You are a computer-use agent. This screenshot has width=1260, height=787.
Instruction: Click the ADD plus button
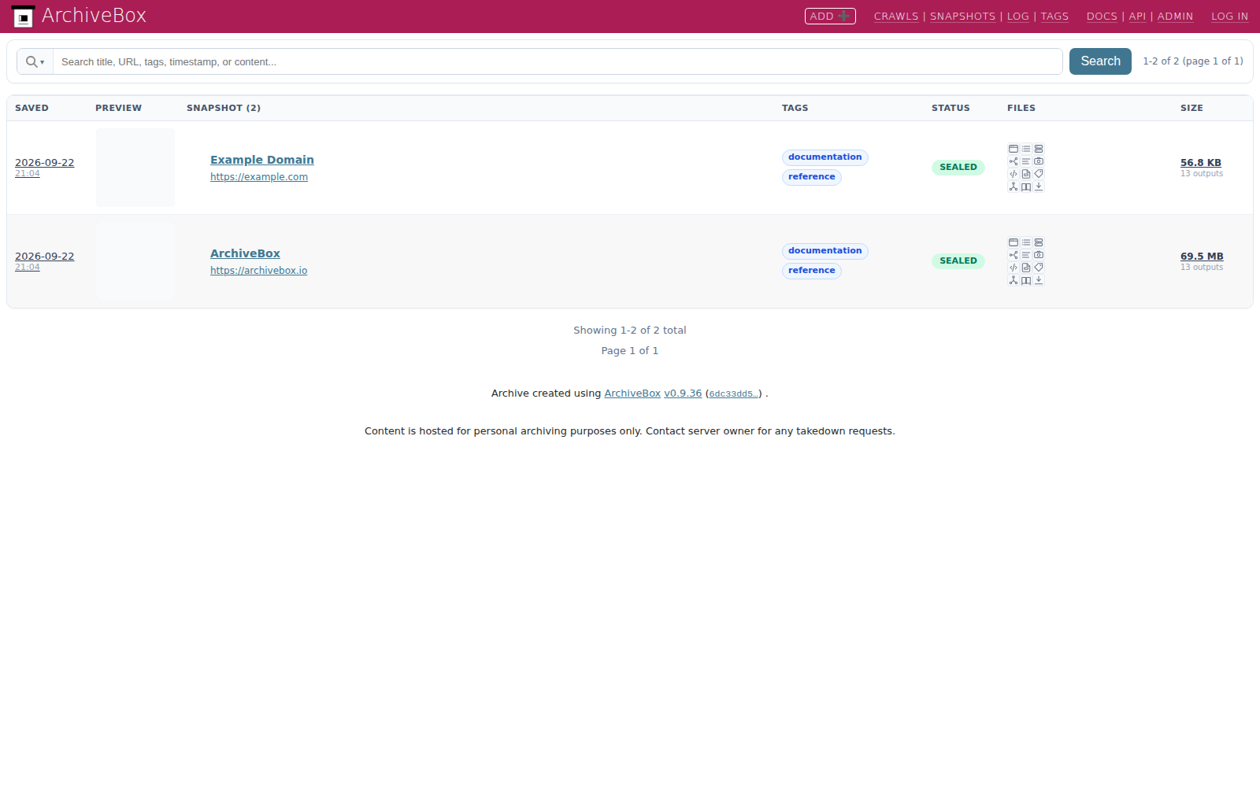[x=830, y=16]
